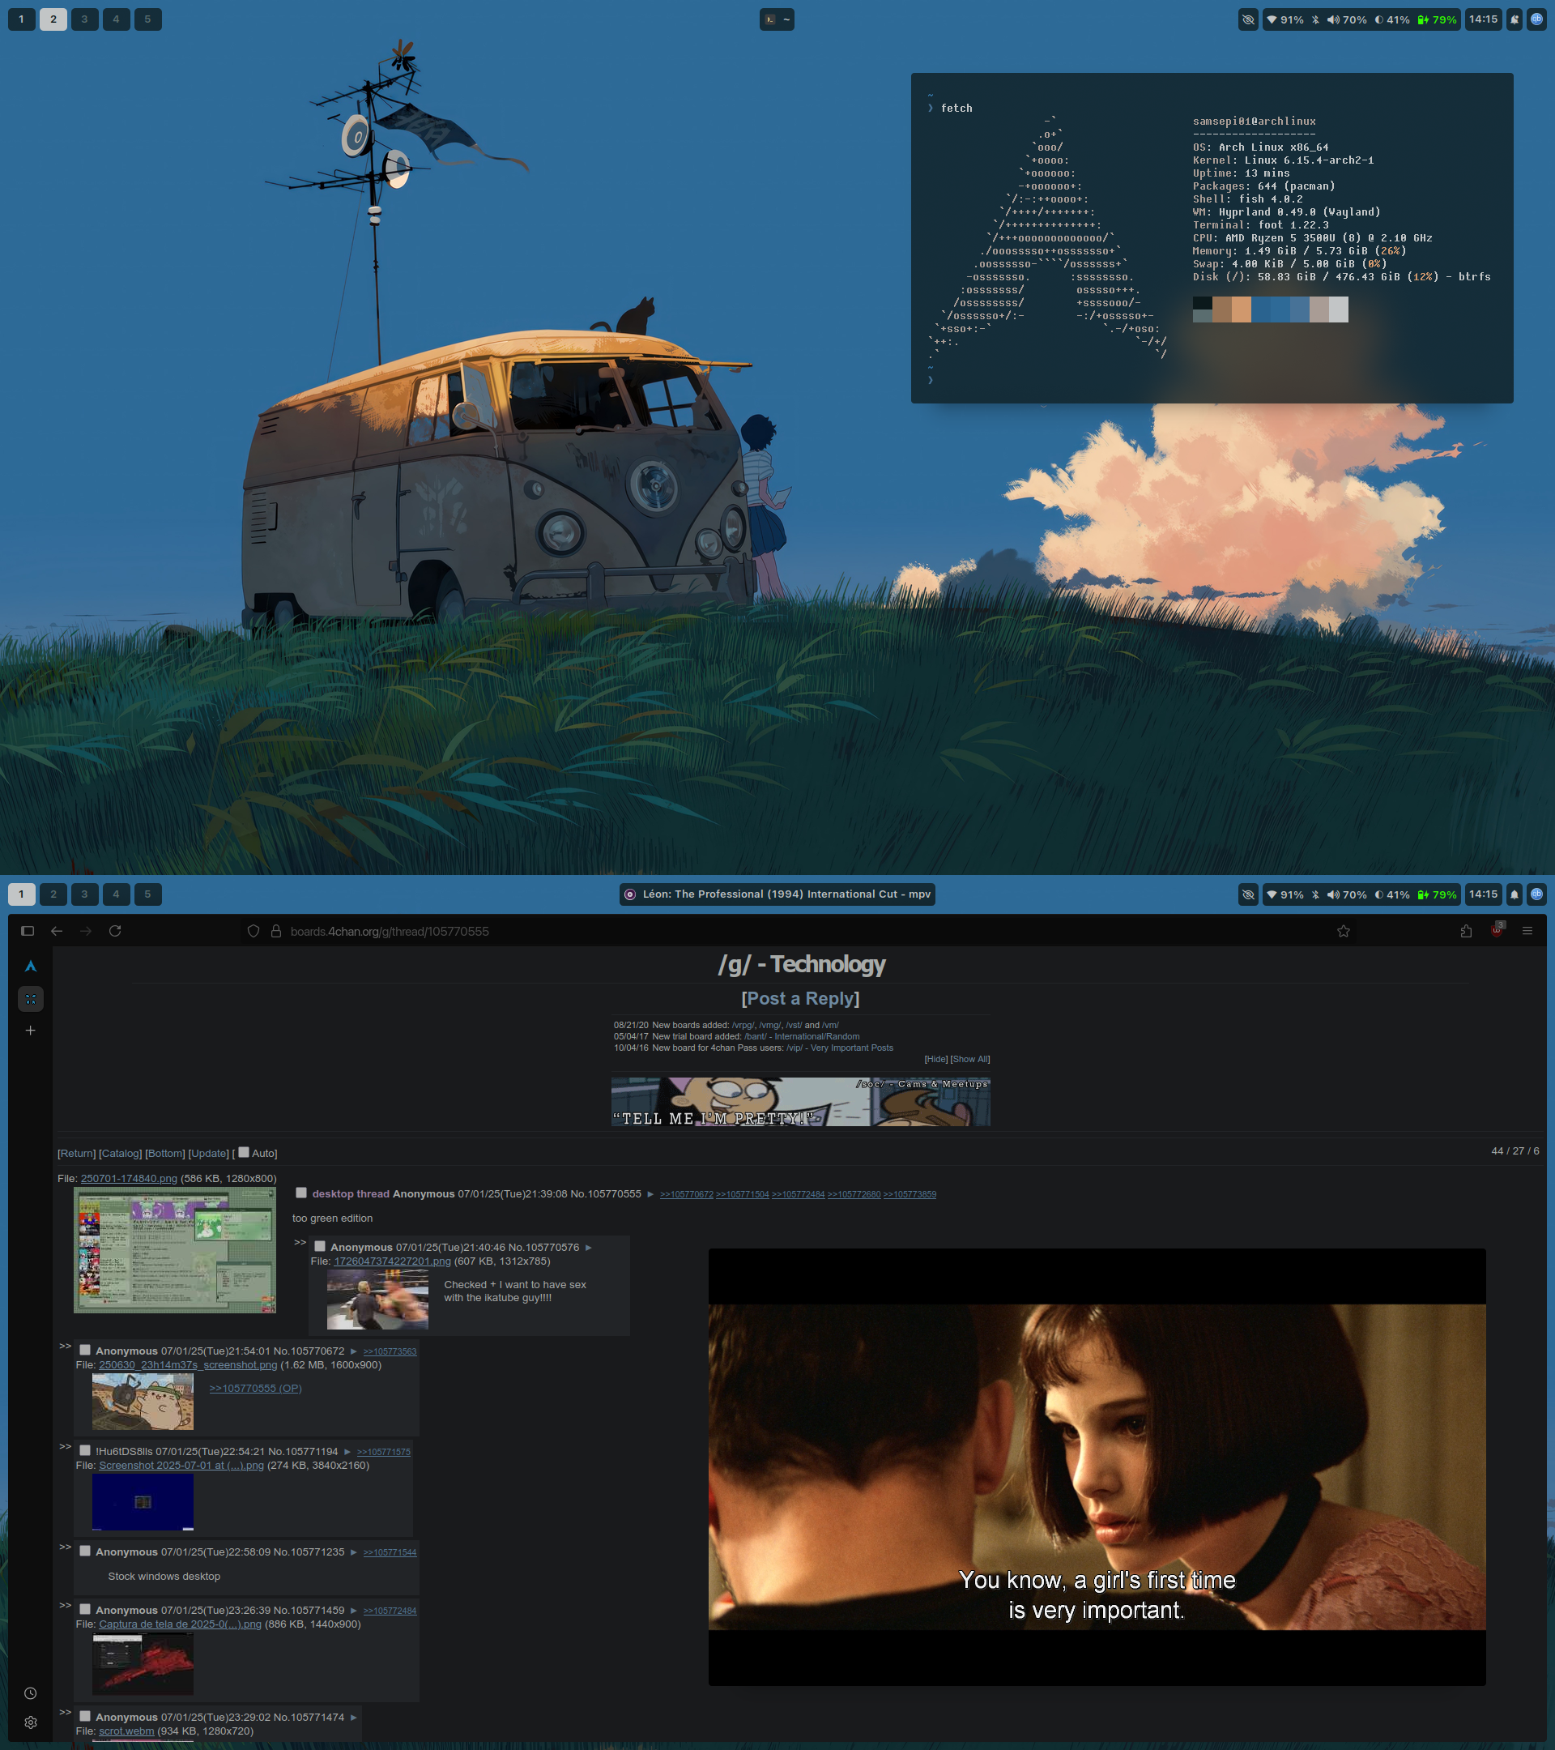The width and height of the screenshot is (1555, 1750).
Task: Switch to workspace 2 in bar above browser
Action: click(x=53, y=894)
